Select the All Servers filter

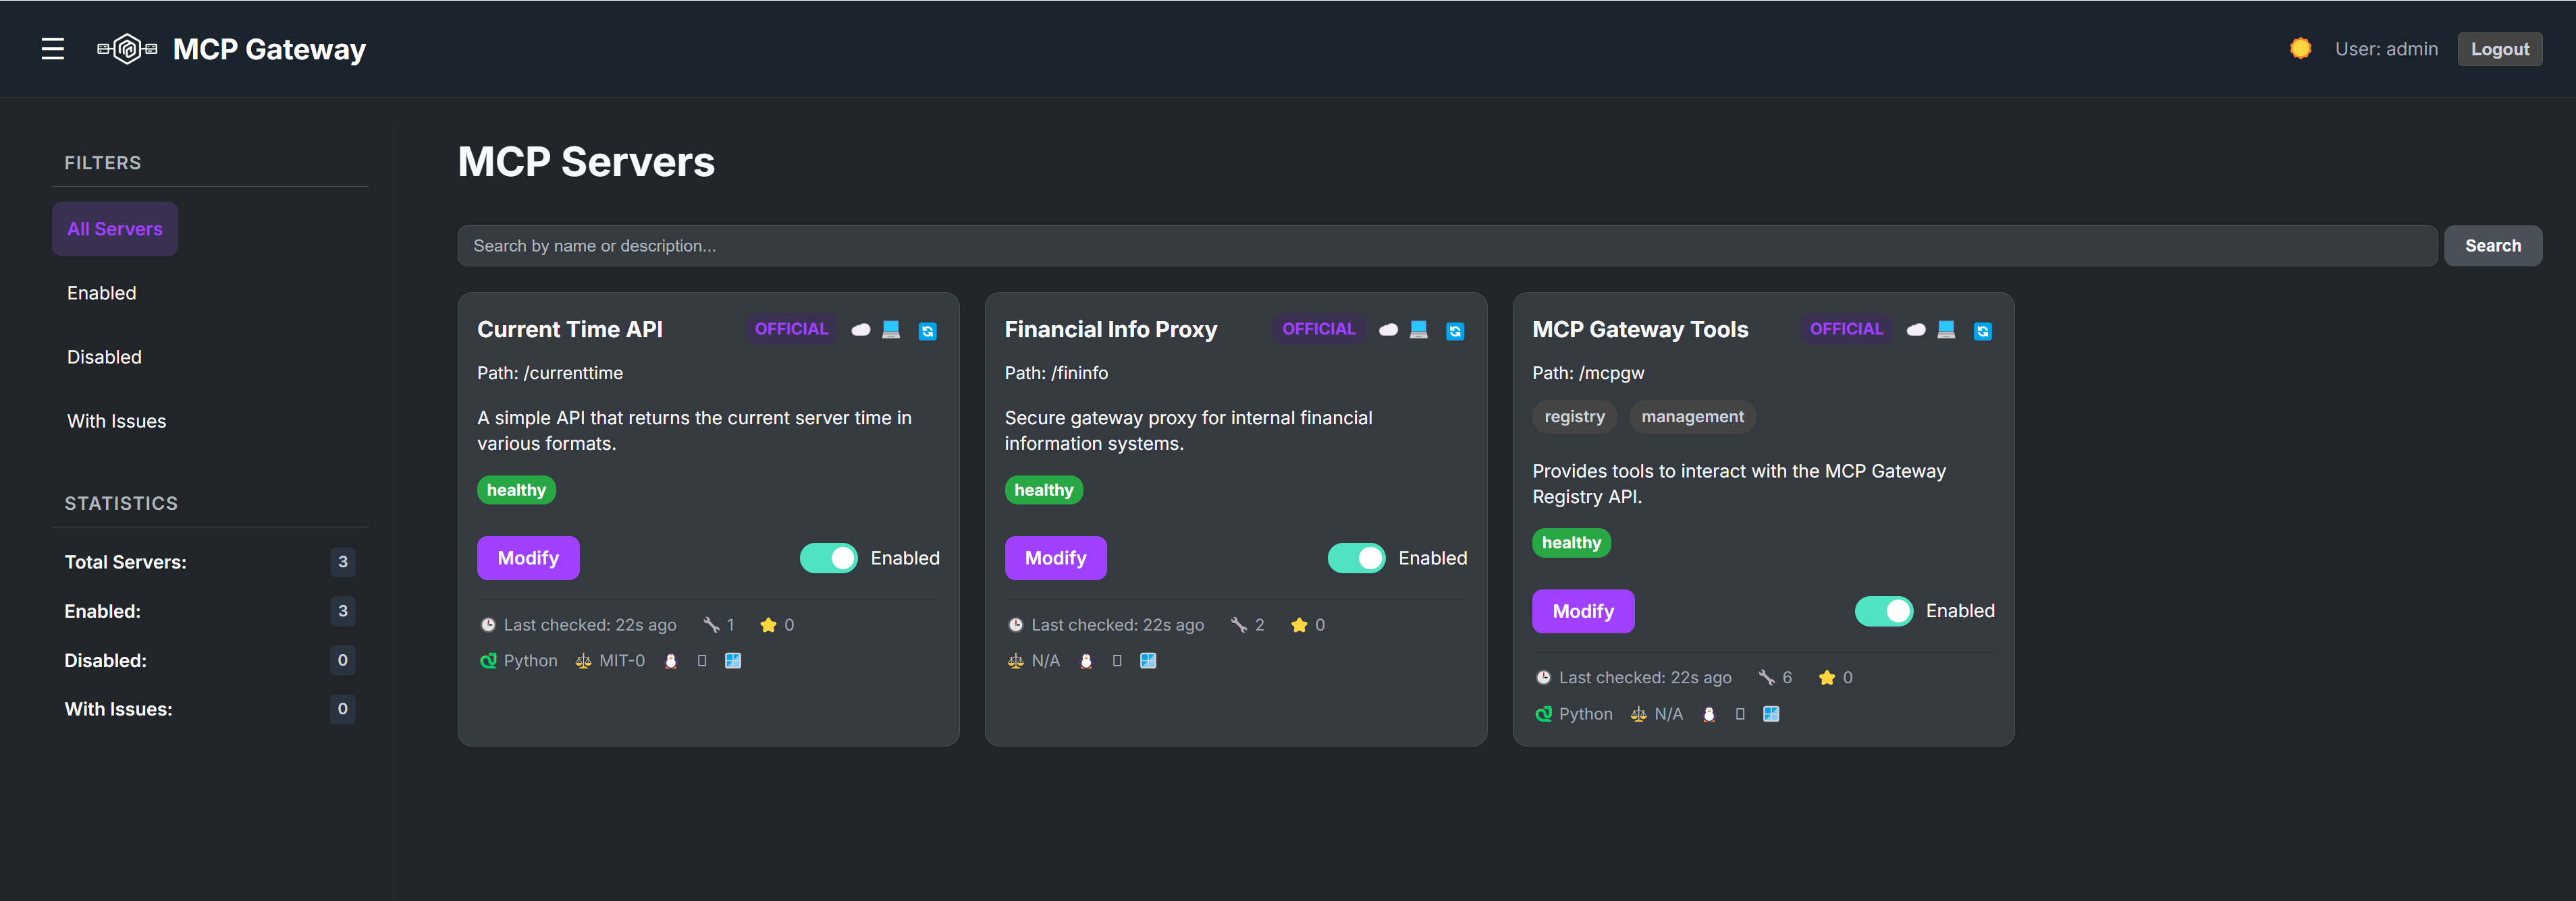click(115, 229)
